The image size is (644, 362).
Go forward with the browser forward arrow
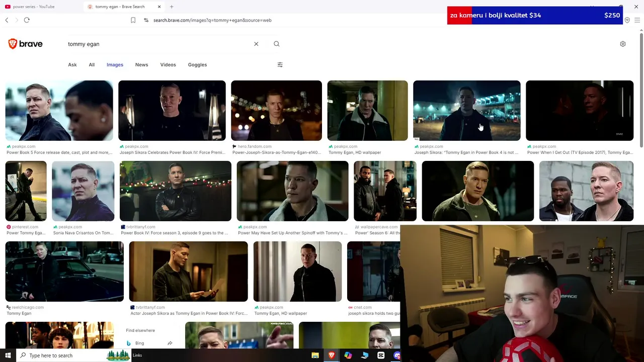coord(16,20)
